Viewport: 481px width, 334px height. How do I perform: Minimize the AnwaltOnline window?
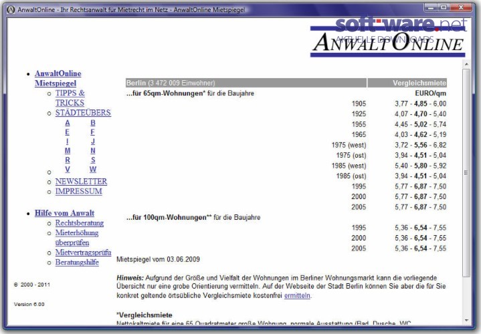click(x=430, y=7)
